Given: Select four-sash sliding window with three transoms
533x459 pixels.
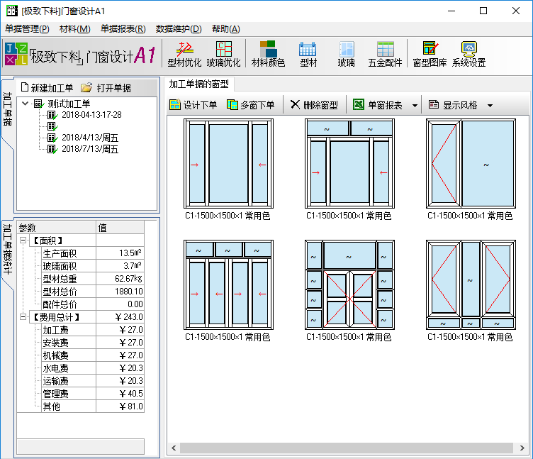Looking at the screenshot, I should pos(228,284).
